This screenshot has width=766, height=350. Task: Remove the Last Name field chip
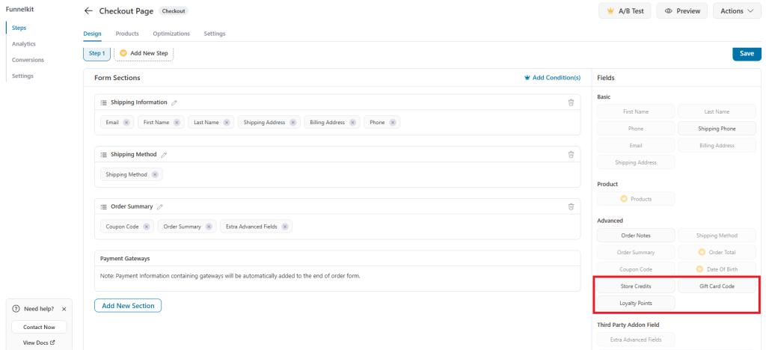(226, 123)
